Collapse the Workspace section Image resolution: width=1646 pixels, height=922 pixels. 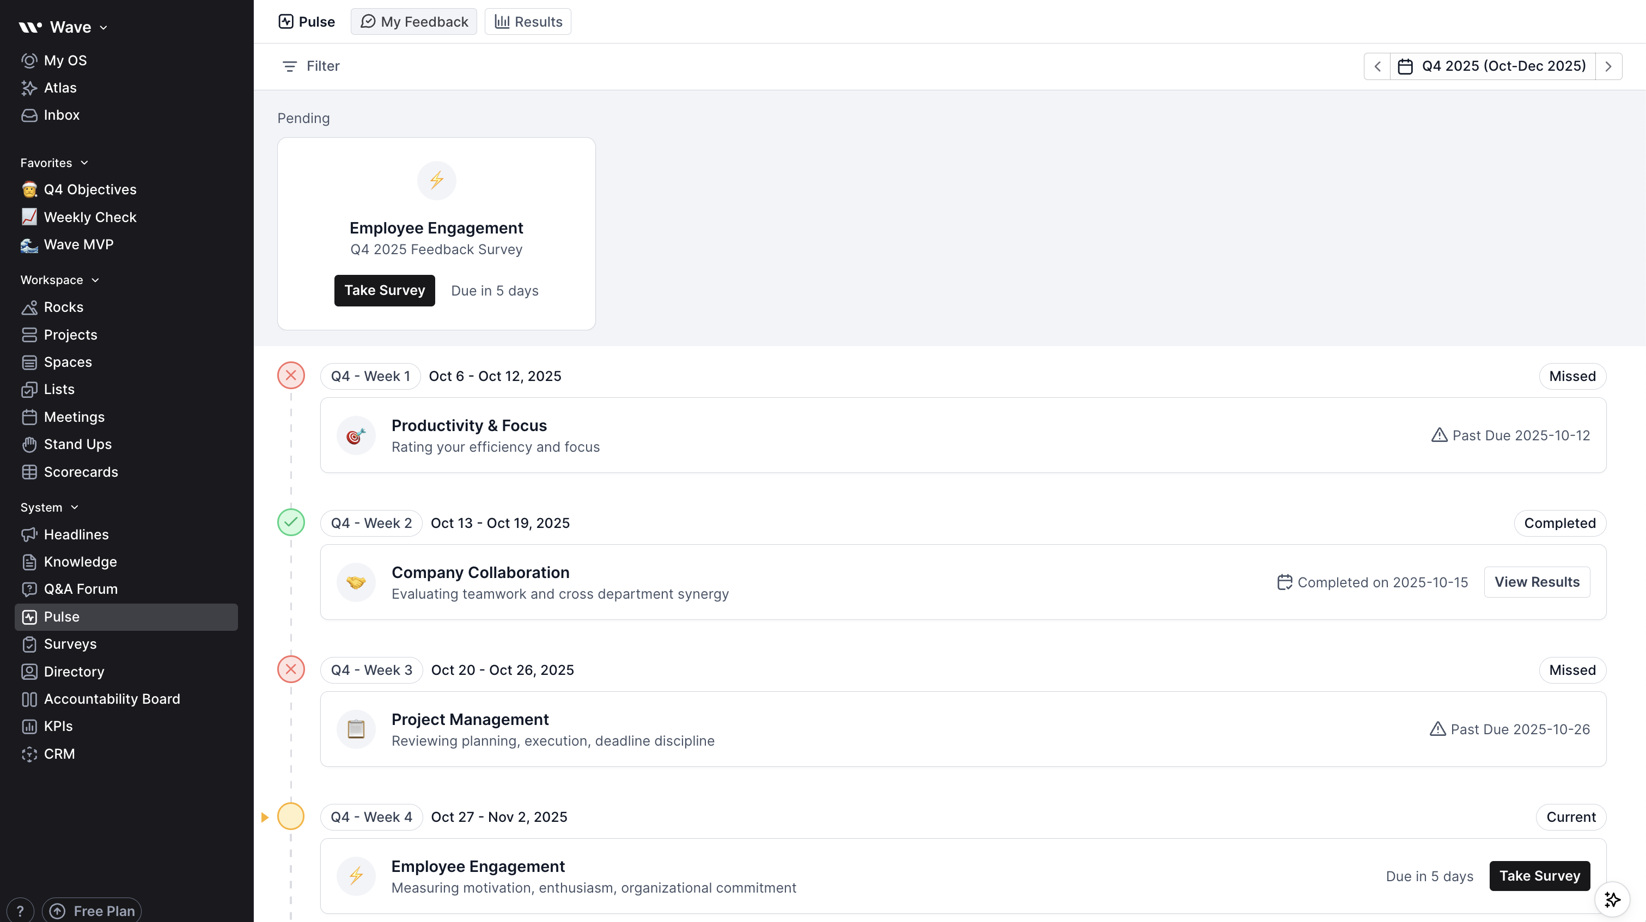(95, 280)
